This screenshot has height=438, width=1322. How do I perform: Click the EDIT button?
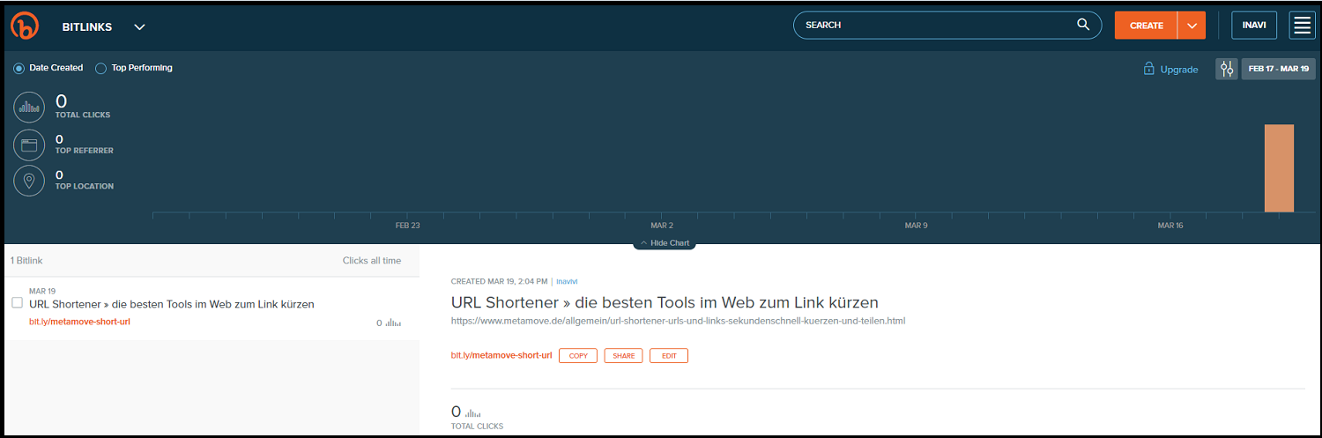669,356
